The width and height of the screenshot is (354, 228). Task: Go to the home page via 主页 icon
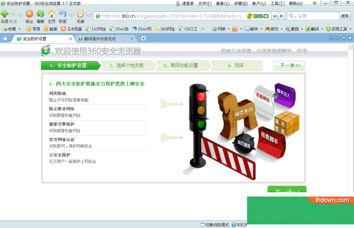click(52, 14)
